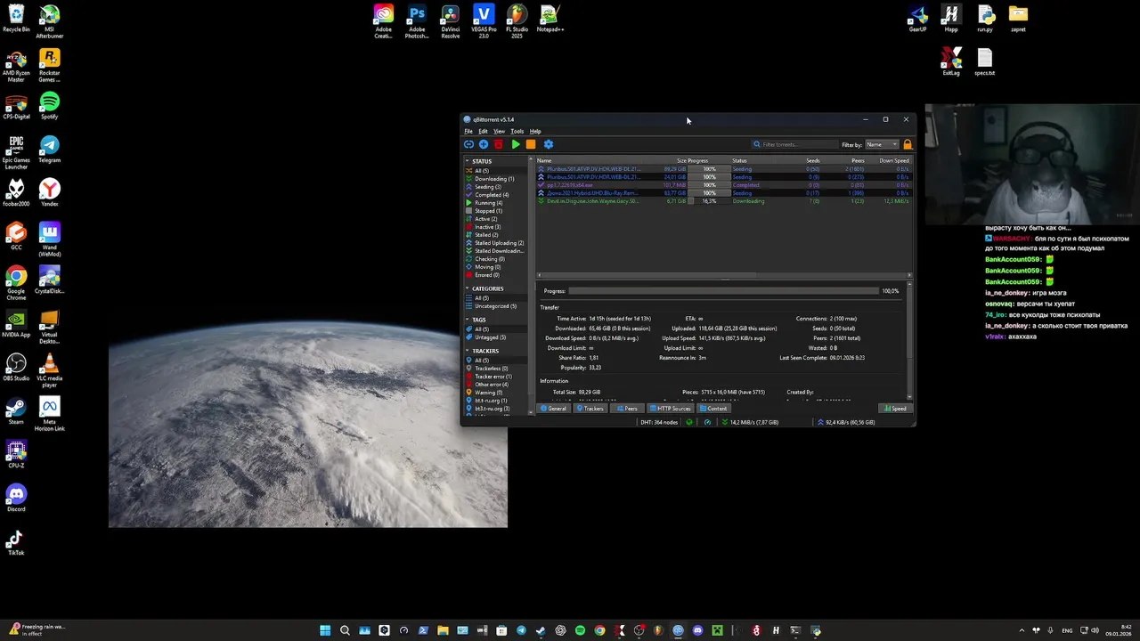Switch to the Peers details tab
Viewport: 1140px width, 641px height.
627,409
